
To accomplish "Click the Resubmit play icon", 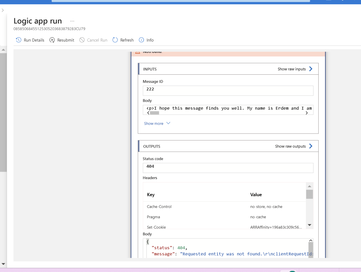I will coord(52,40).
